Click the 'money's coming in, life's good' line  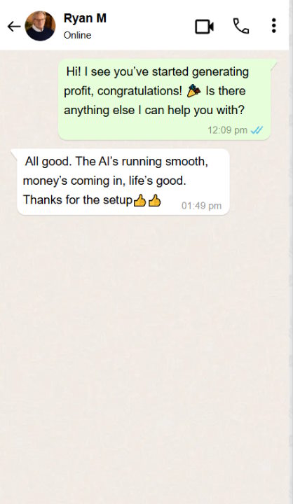coord(104,181)
